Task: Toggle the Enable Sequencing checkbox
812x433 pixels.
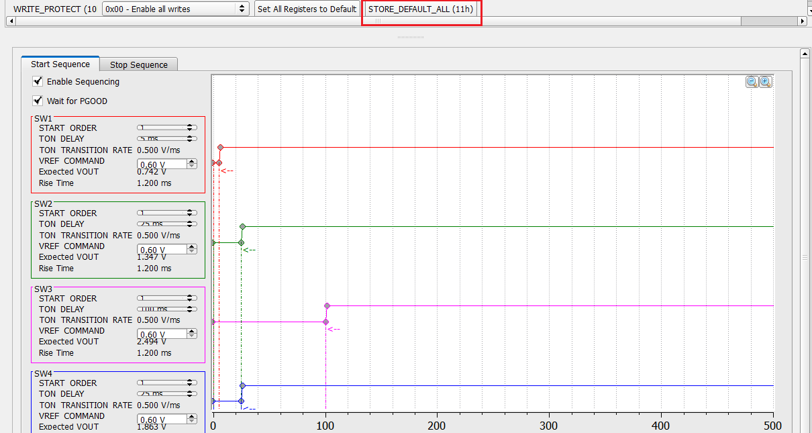Action: [38, 81]
